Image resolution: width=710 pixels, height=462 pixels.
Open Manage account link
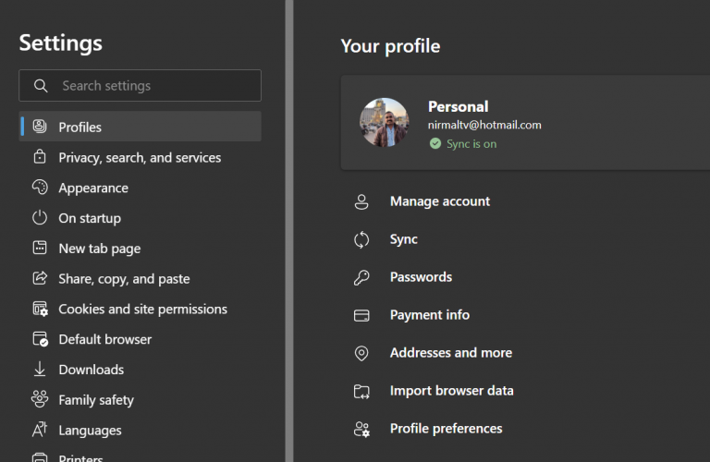[439, 201]
